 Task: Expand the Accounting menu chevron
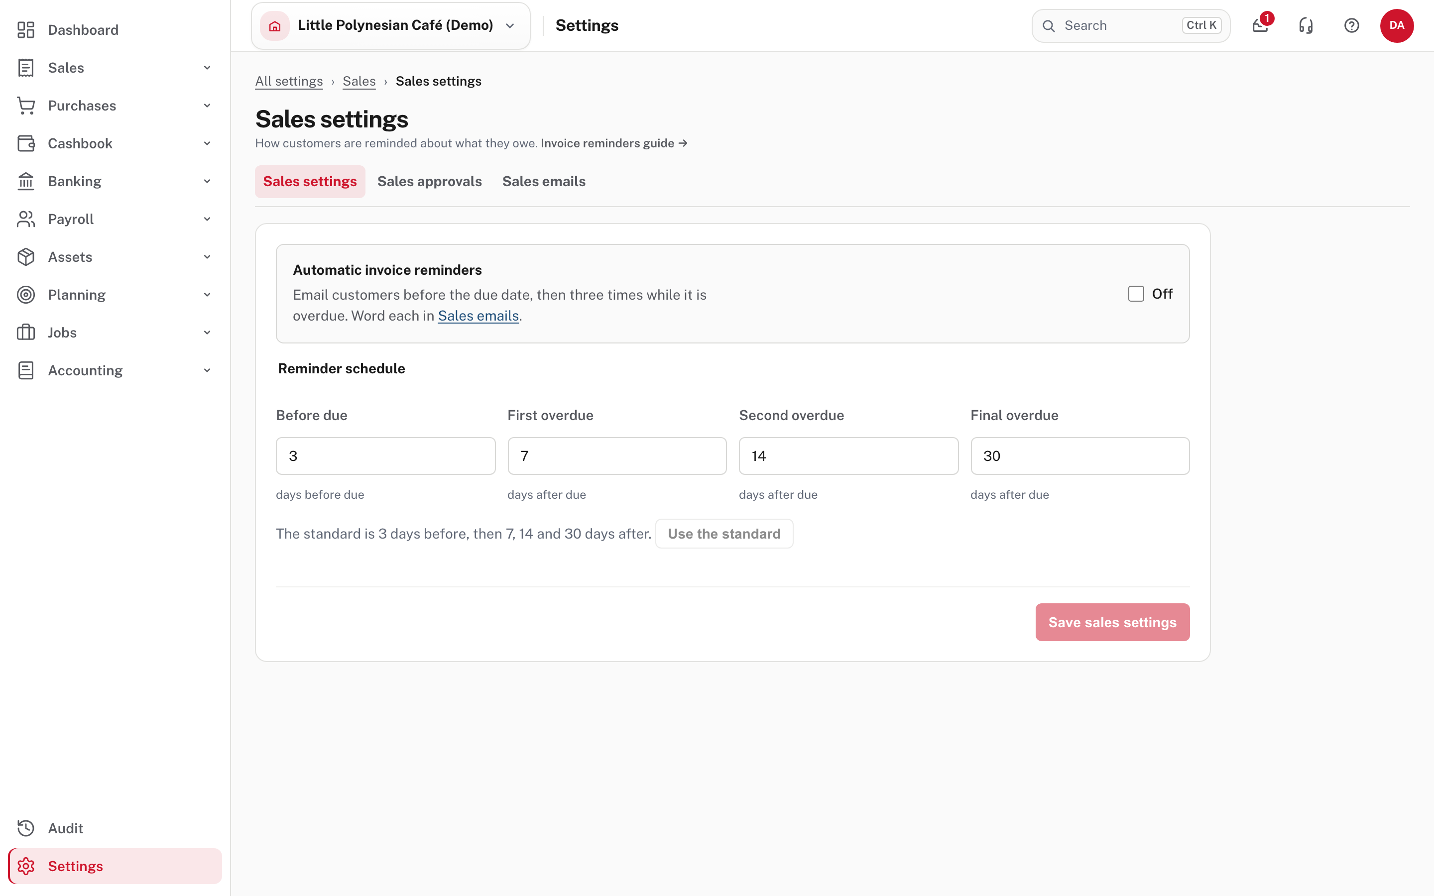pos(207,370)
